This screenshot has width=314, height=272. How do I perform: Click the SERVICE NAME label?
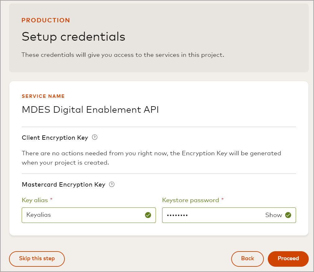pos(43,96)
